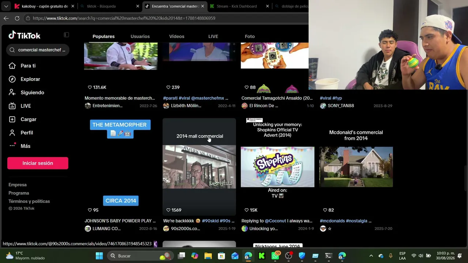Like the Momento memorable video with 131.6K
The width and height of the screenshot is (468, 263).
pos(90,87)
